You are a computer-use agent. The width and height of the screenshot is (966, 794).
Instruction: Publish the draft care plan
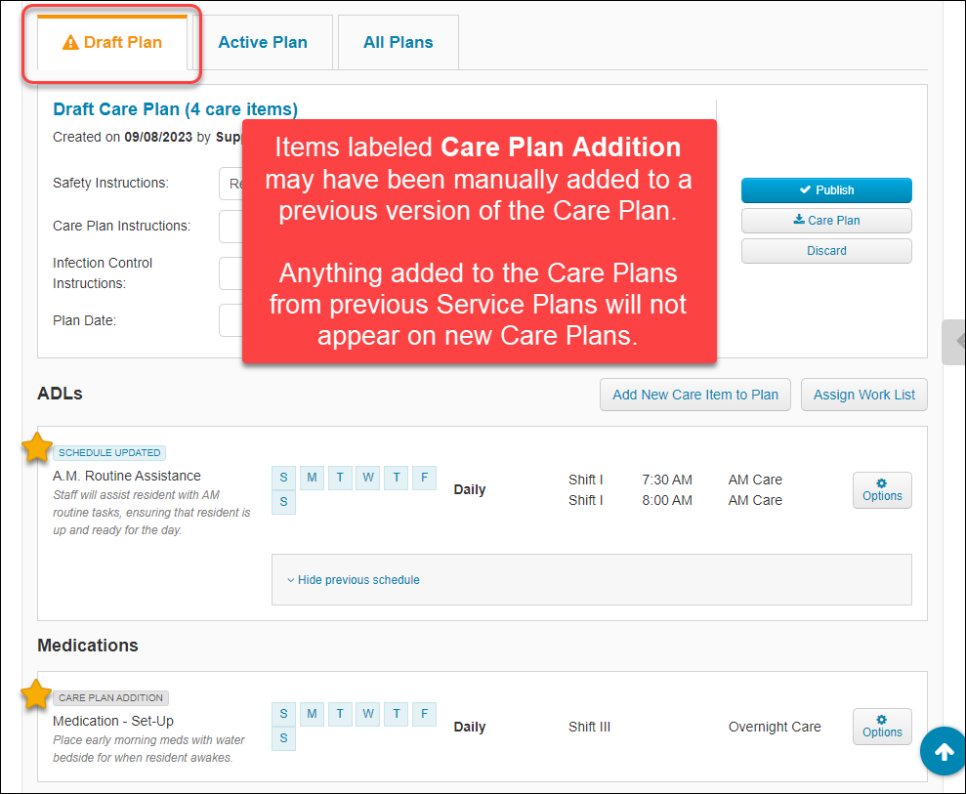(x=825, y=189)
